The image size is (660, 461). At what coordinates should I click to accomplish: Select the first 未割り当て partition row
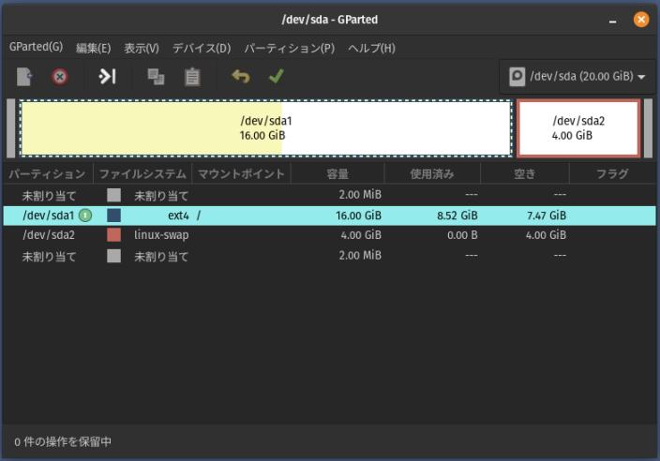click(330, 195)
